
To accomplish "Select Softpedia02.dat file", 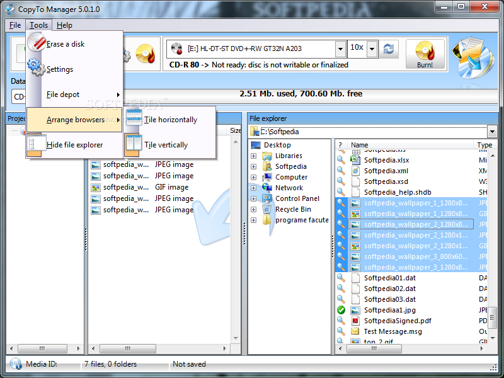I will pos(390,289).
